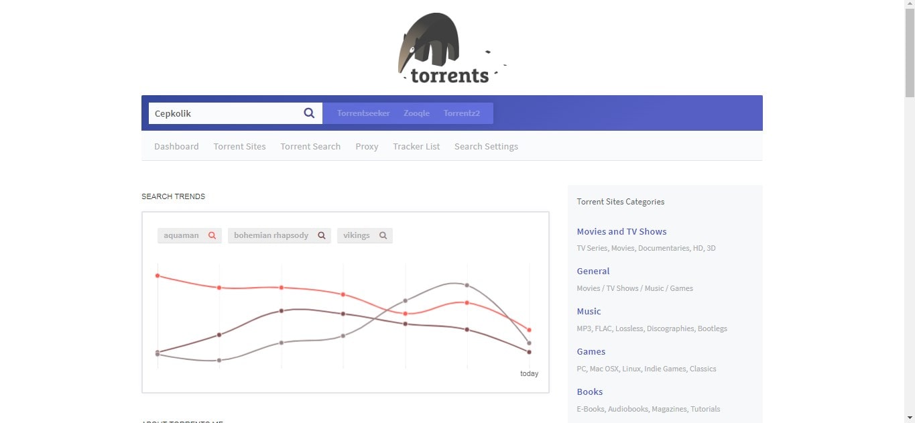Click 'TV Series, Movies, Documentaries, HD, 3D' text
Viewport: 915px width, 423px height.
(646, 248)
